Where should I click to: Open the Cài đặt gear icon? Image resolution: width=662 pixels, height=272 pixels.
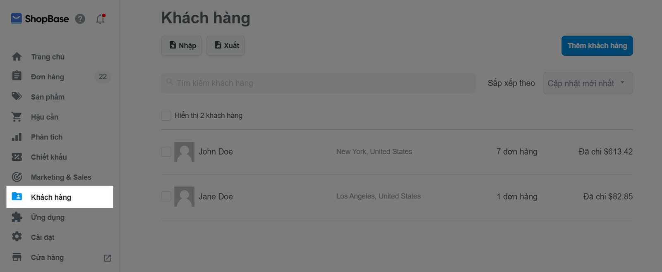point(17,237)
